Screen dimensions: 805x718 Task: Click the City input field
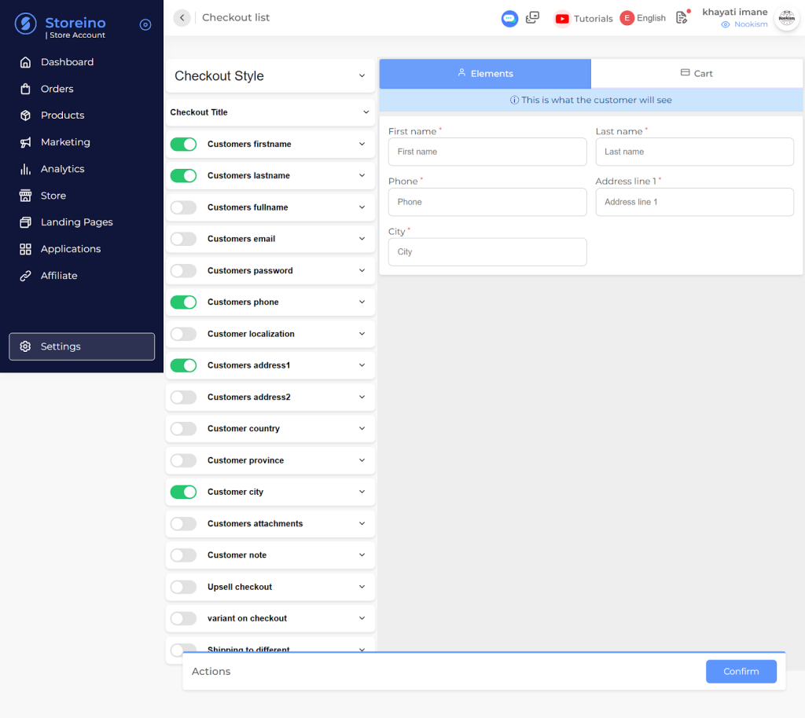pyautogui.click(x=487, y=252)
